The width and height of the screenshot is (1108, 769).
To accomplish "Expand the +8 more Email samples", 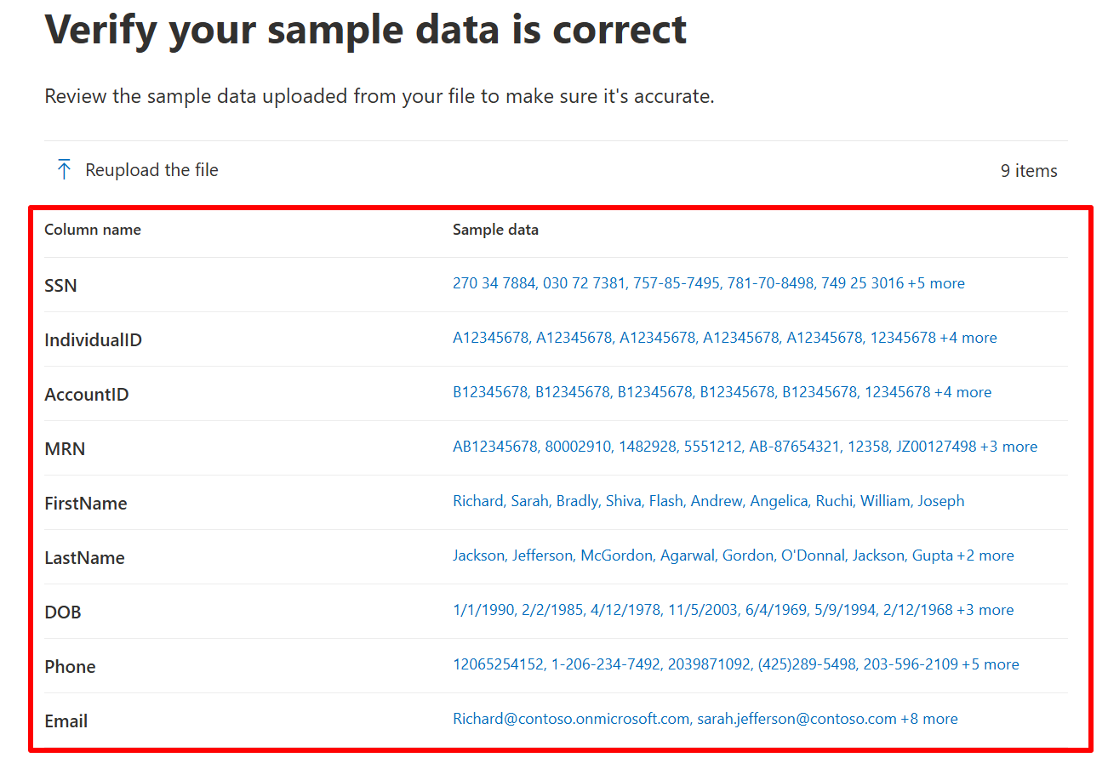I will click(930, 718).
